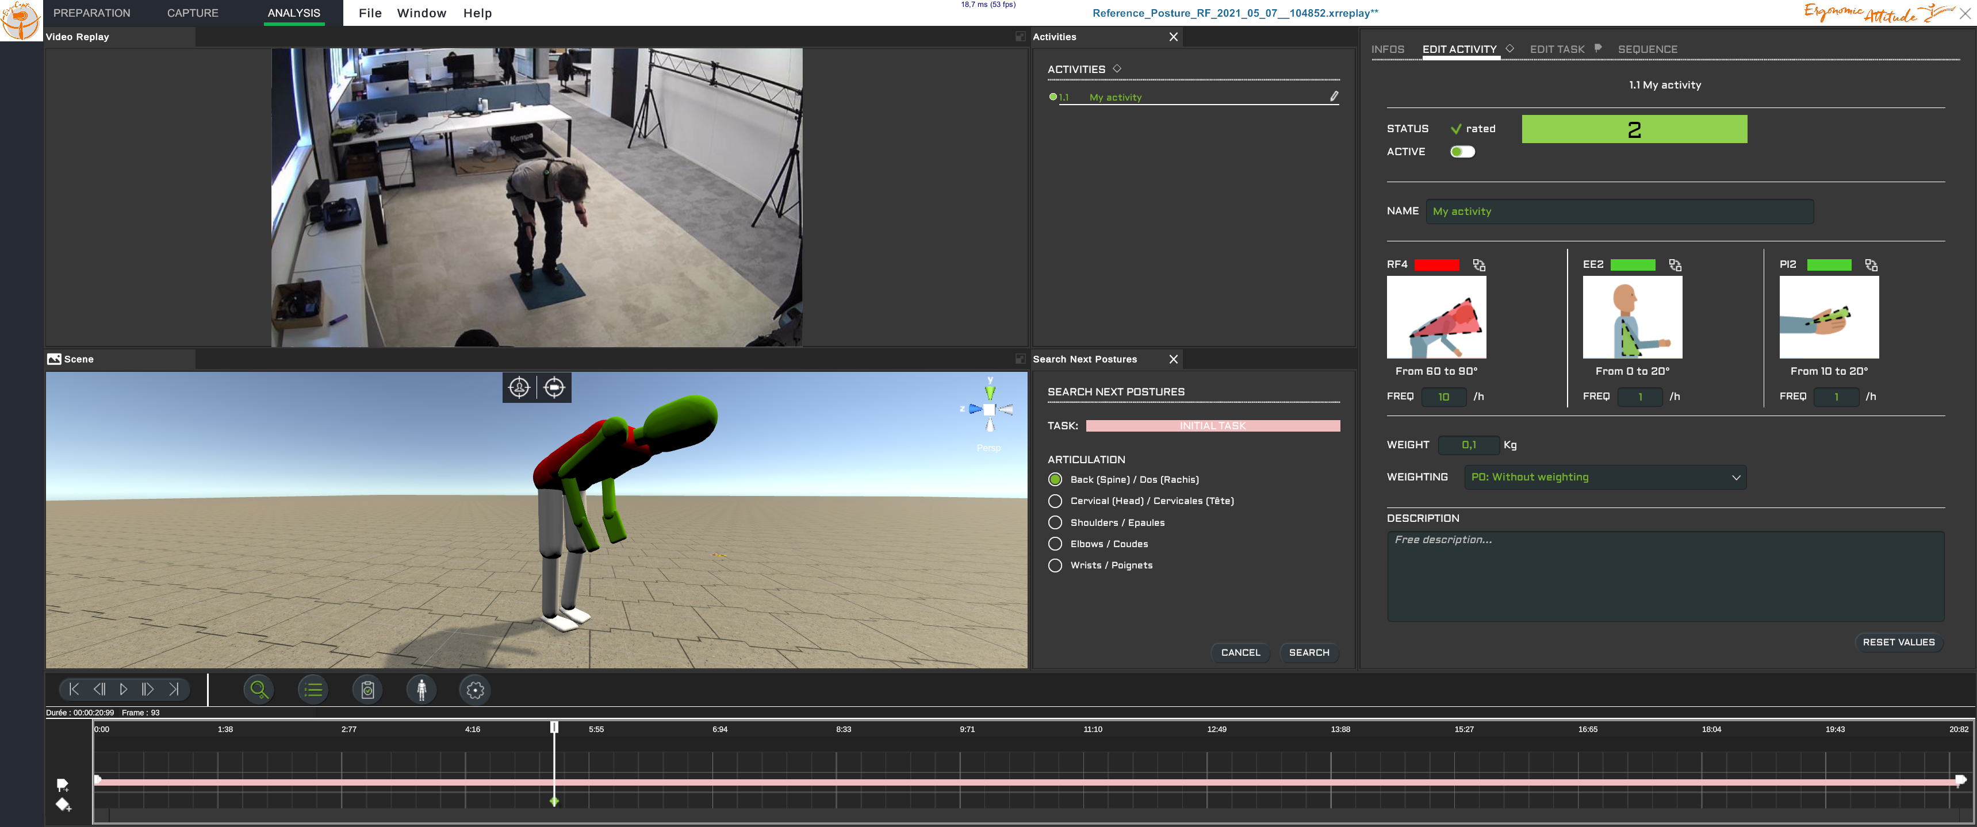Click the SEARCH button

[1309, 653]
